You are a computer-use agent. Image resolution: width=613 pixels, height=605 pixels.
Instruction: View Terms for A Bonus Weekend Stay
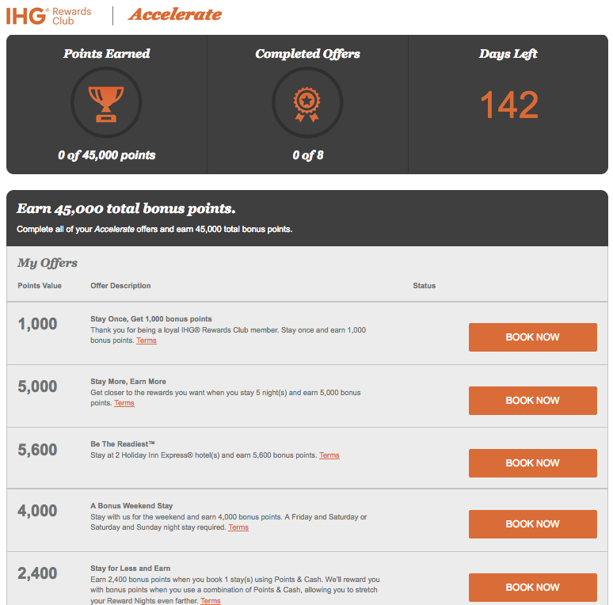(x=238, y=527)
